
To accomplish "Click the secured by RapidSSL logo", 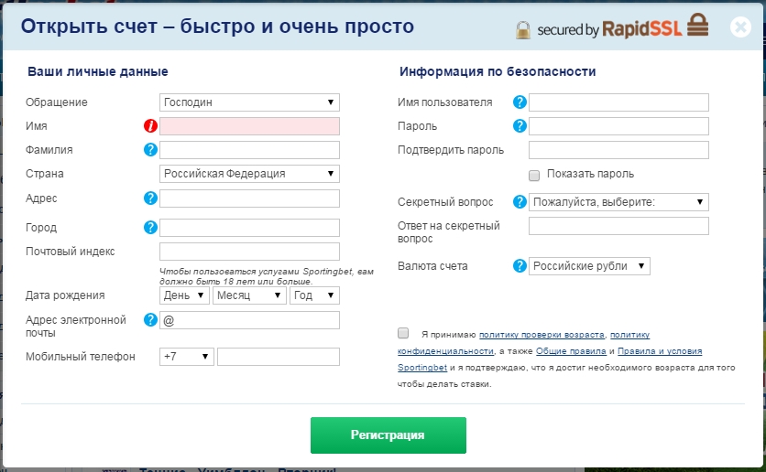I will click(x=612, y=27).
